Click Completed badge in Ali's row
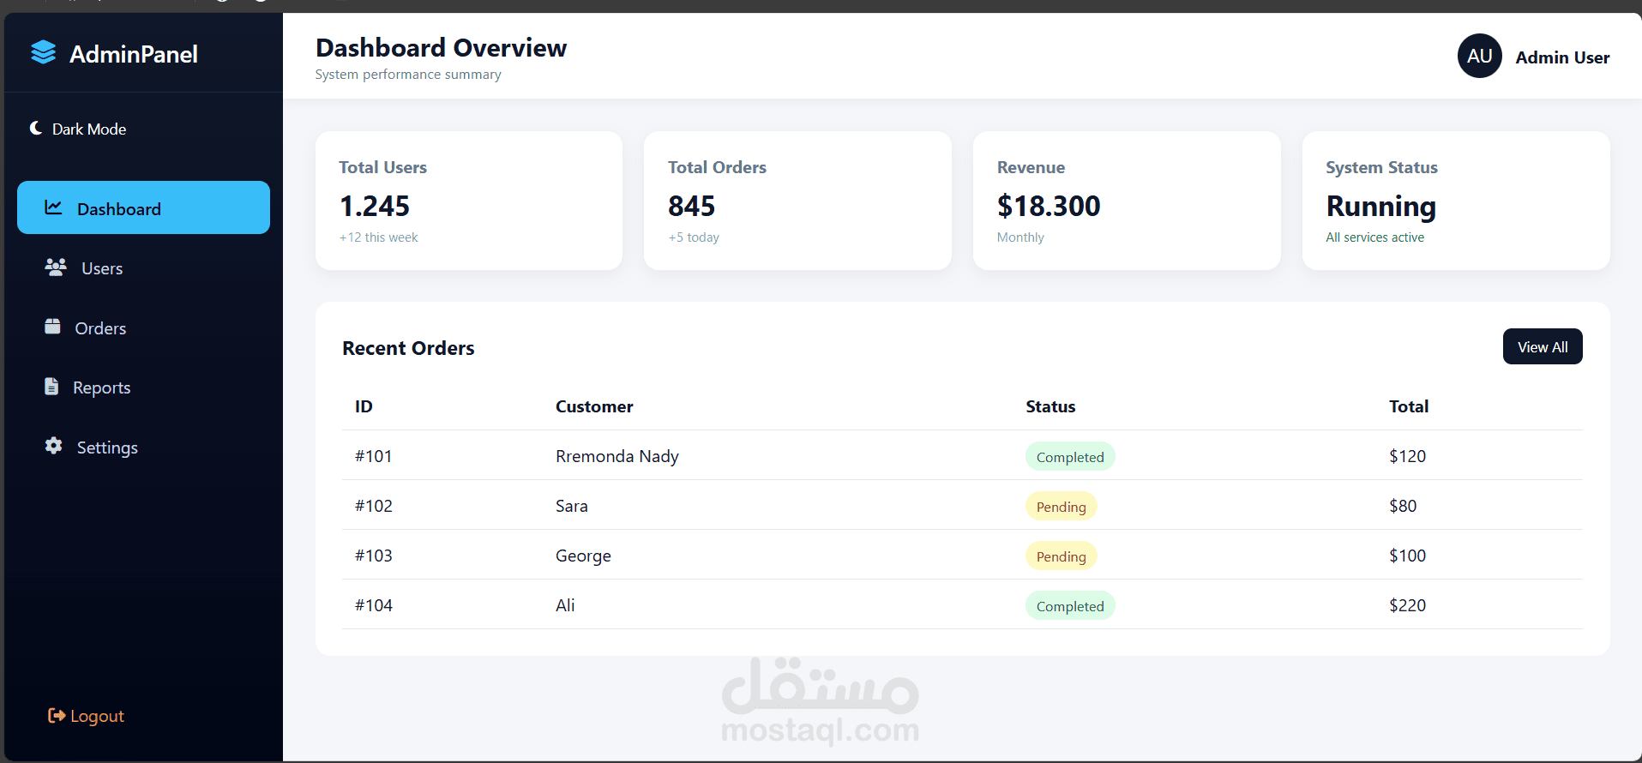 1070,606
